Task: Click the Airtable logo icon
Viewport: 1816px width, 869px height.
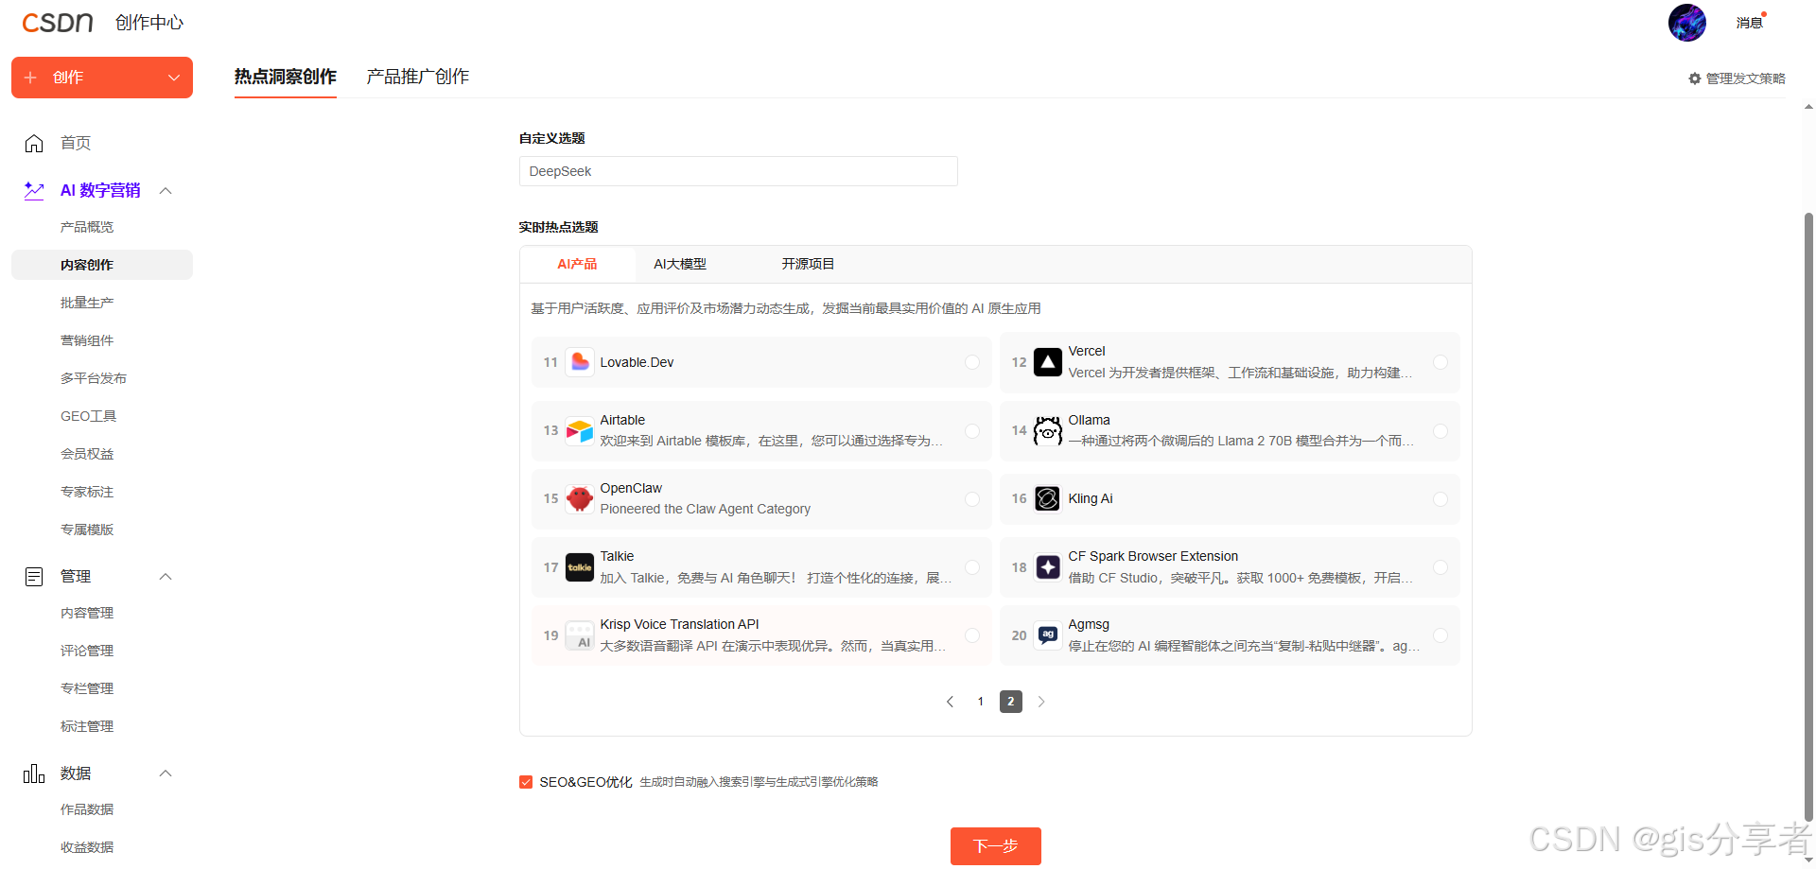Action: point(580,430)
